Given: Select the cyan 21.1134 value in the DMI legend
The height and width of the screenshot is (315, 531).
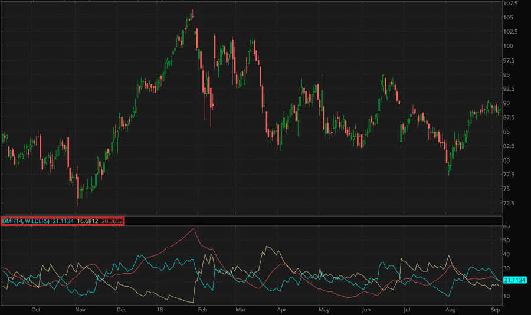Looking at the screenshot, I should 64,221.
